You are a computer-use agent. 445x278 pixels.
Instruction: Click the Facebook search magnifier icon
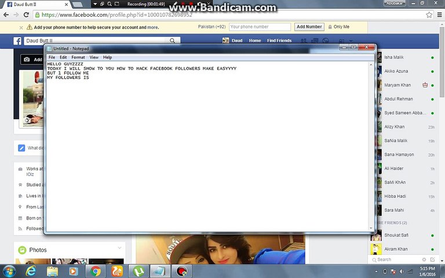(172, 41)
